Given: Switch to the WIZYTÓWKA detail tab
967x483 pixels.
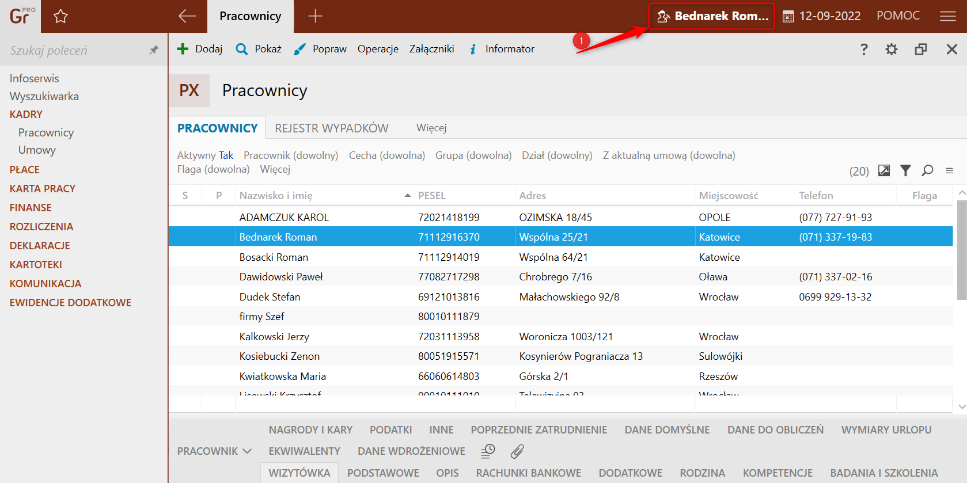Looking at the screenshot, I should pos(299,473).
